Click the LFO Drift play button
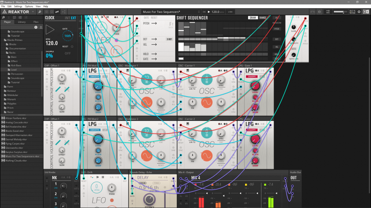Viewport: 371px width, 208px height. (97, 177)
